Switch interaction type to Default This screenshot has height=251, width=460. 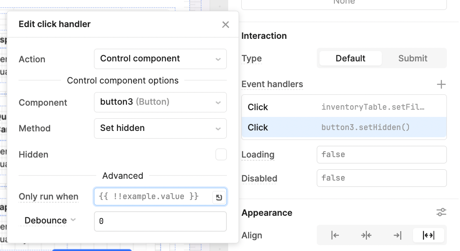(350, 58)
